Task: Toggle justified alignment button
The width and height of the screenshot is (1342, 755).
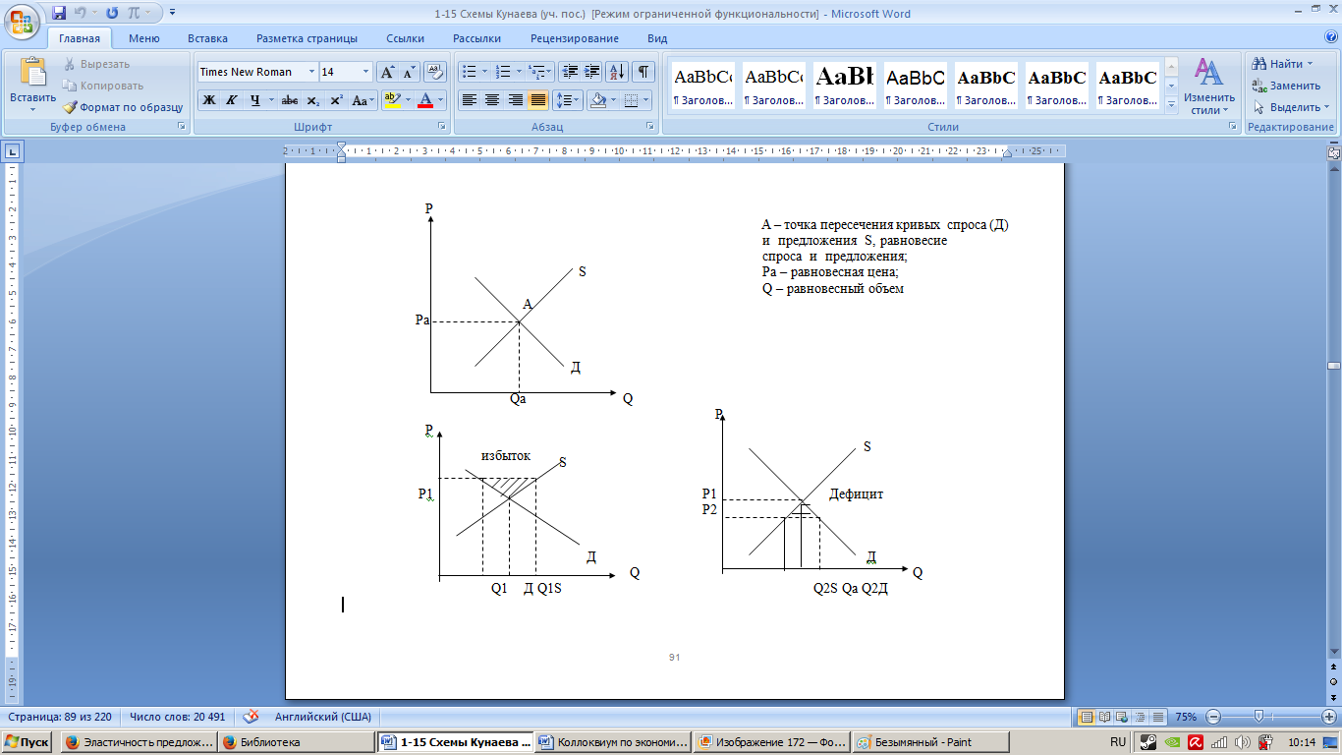Action: click(537, 100)
